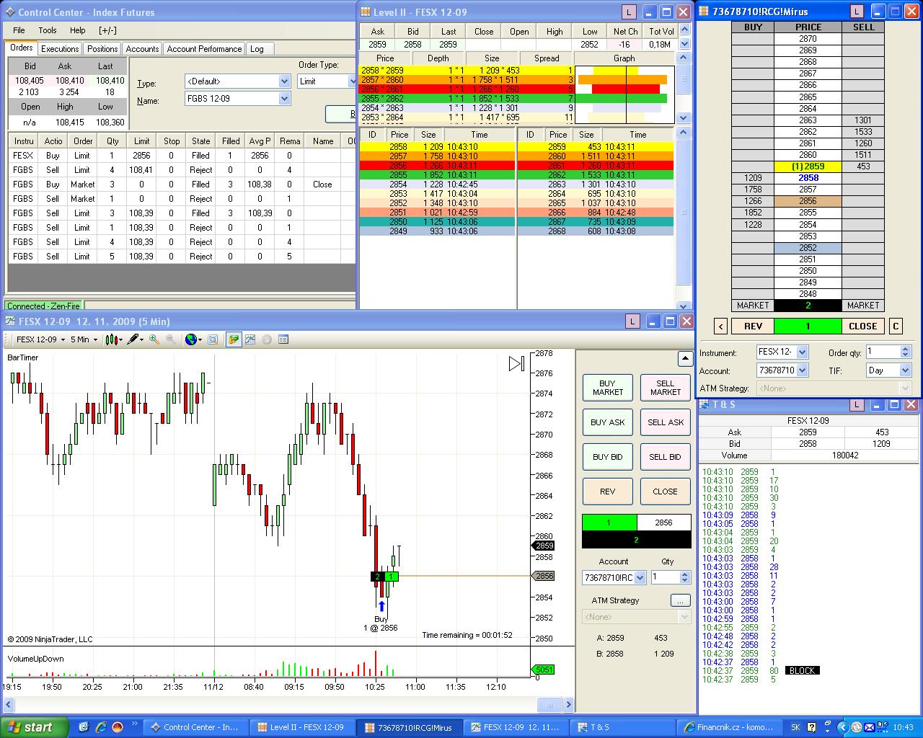Click the SELL ASK button
923x738 pixels.
(x=666, y=422)
